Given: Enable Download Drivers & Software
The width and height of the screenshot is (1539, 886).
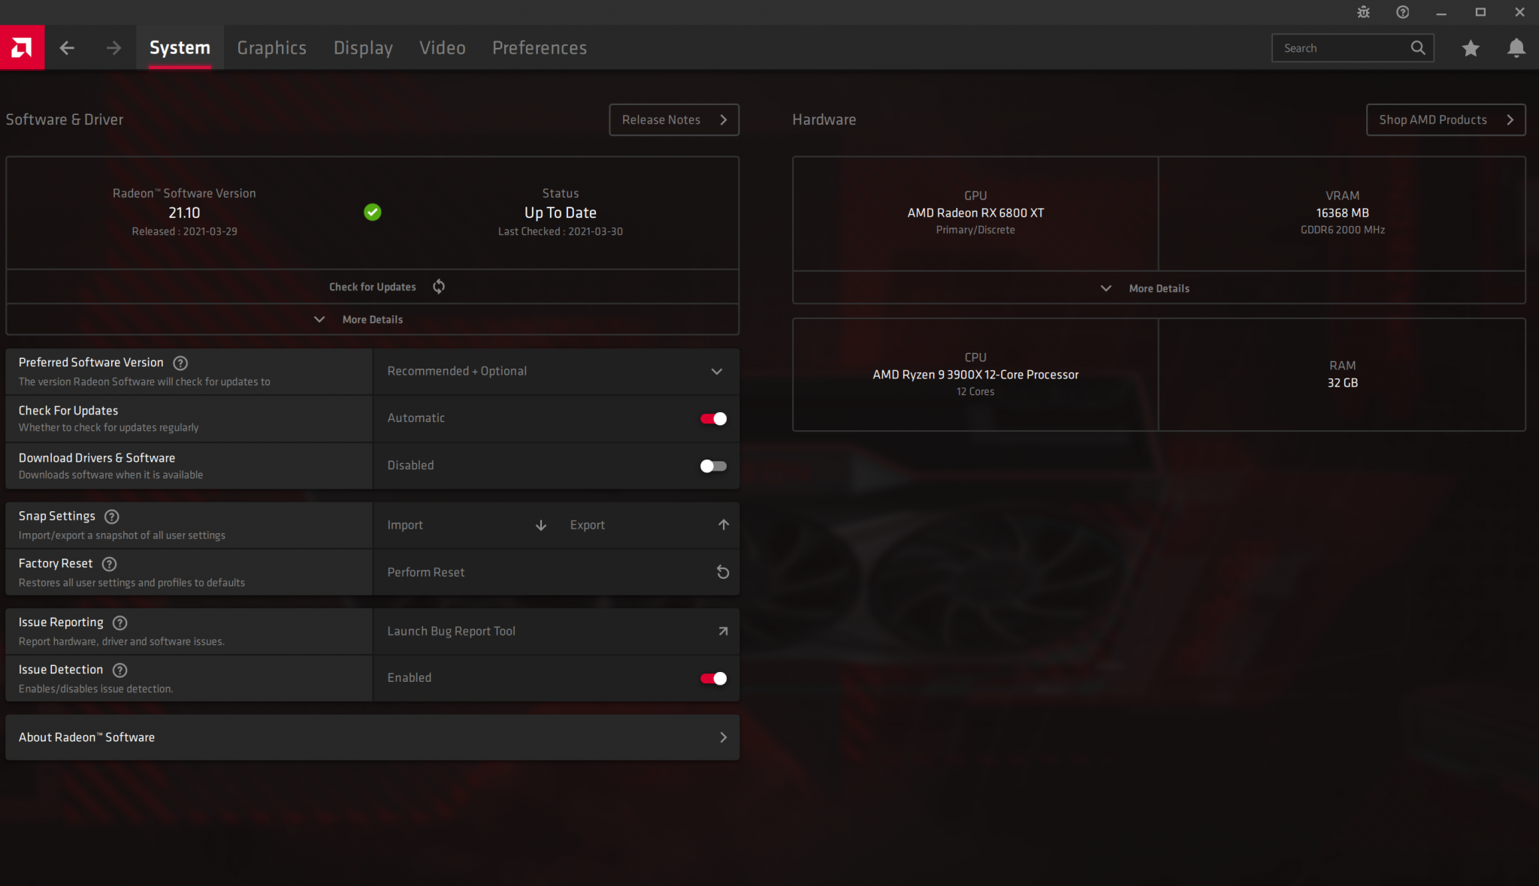Looking at the screenshot, I should [712, 466].
